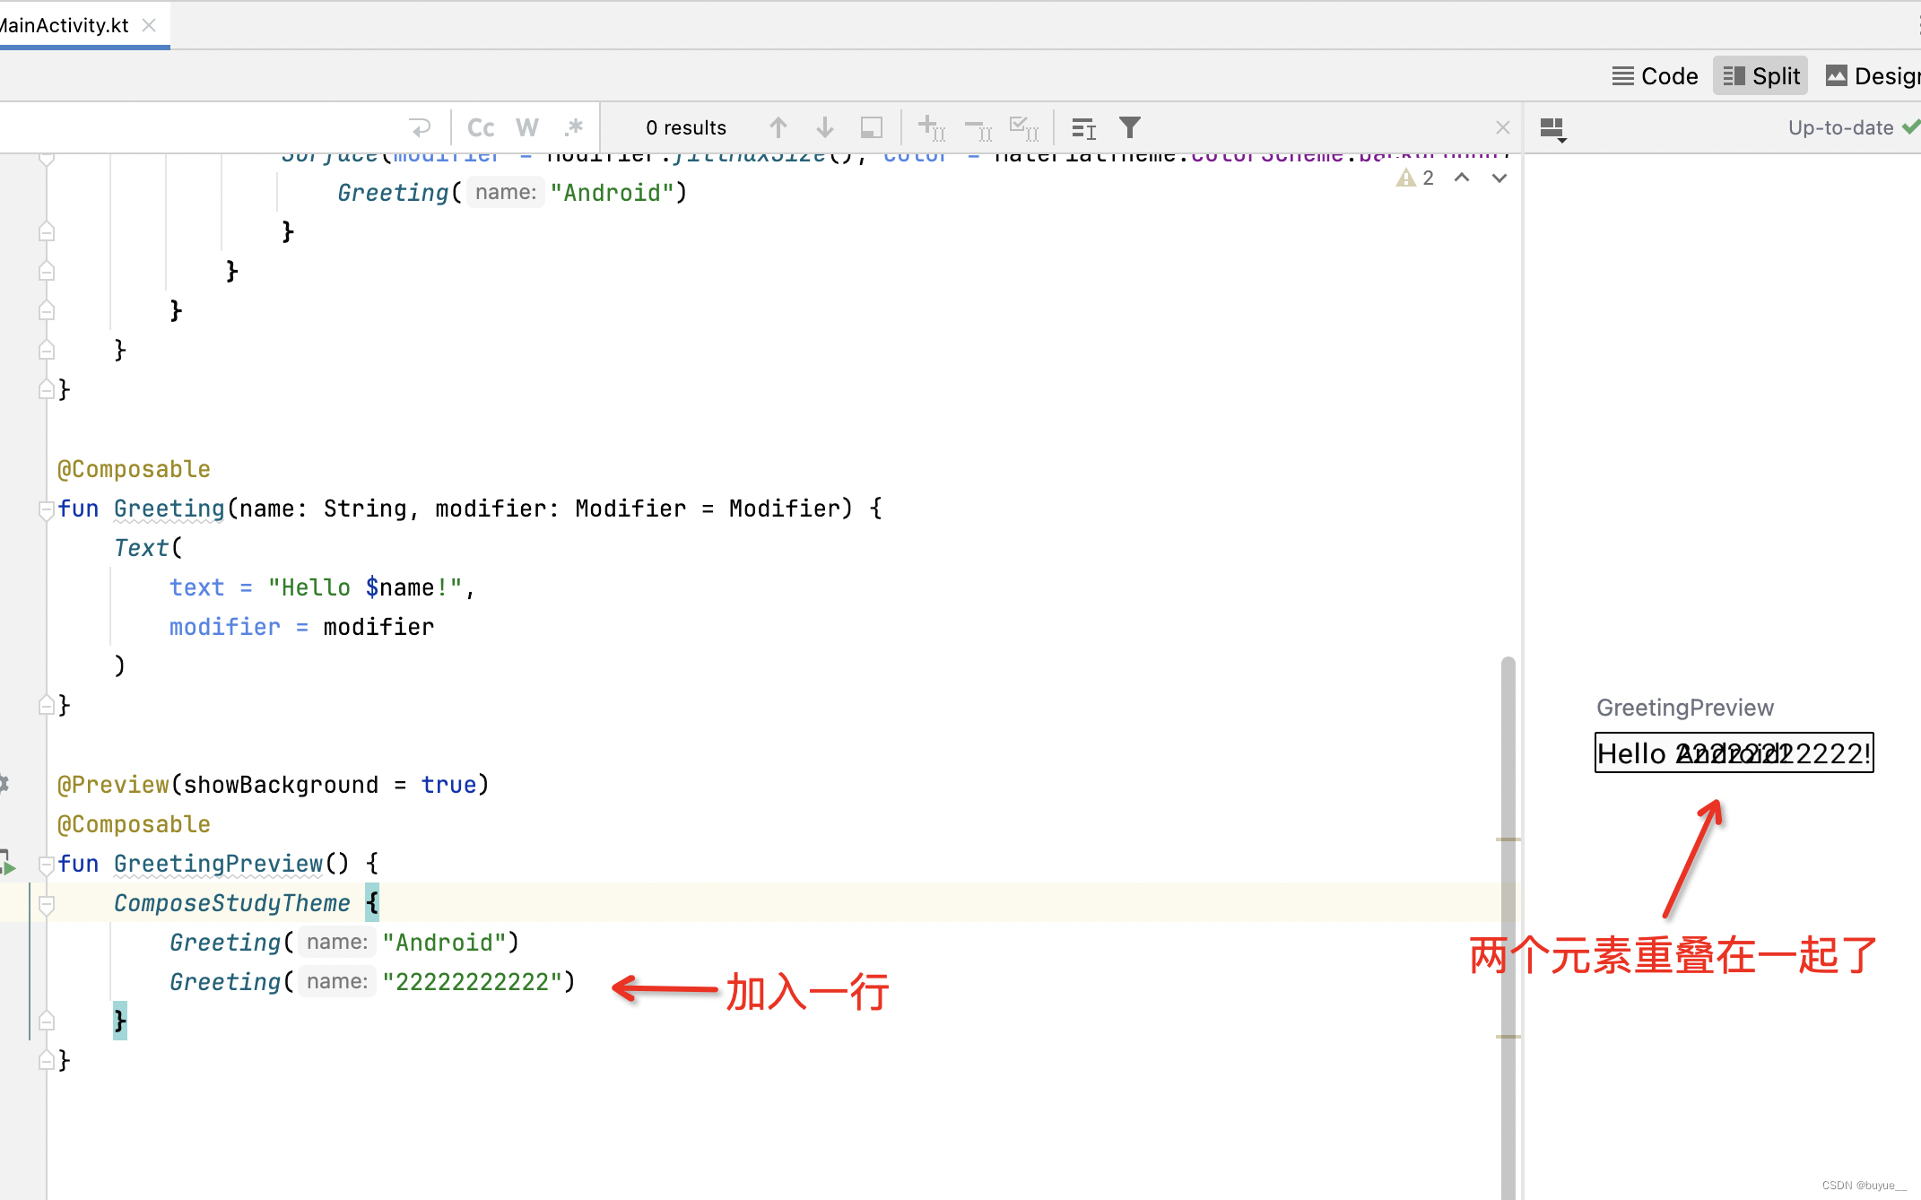Image resolution: width=1921 pixels, height=1200 pixels.
Task: Click the editor vertical scrollbar
Action: coord(1508,928)
